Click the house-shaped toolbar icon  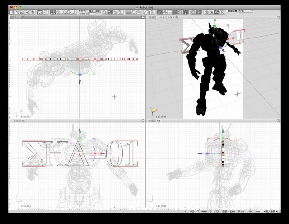[x=147, y=12]
